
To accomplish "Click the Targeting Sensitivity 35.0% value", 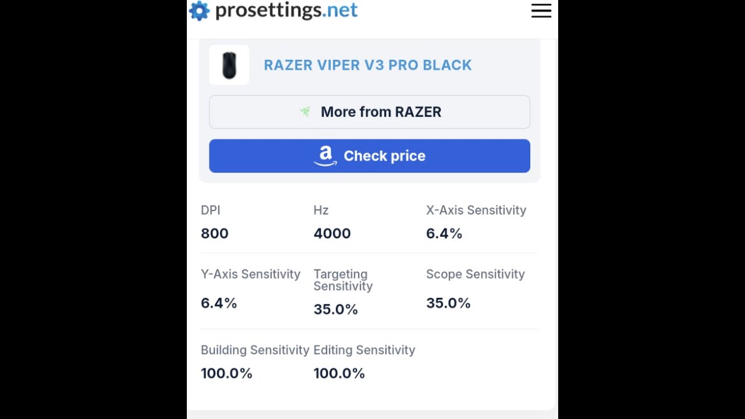I will click(x=336, y=310).
